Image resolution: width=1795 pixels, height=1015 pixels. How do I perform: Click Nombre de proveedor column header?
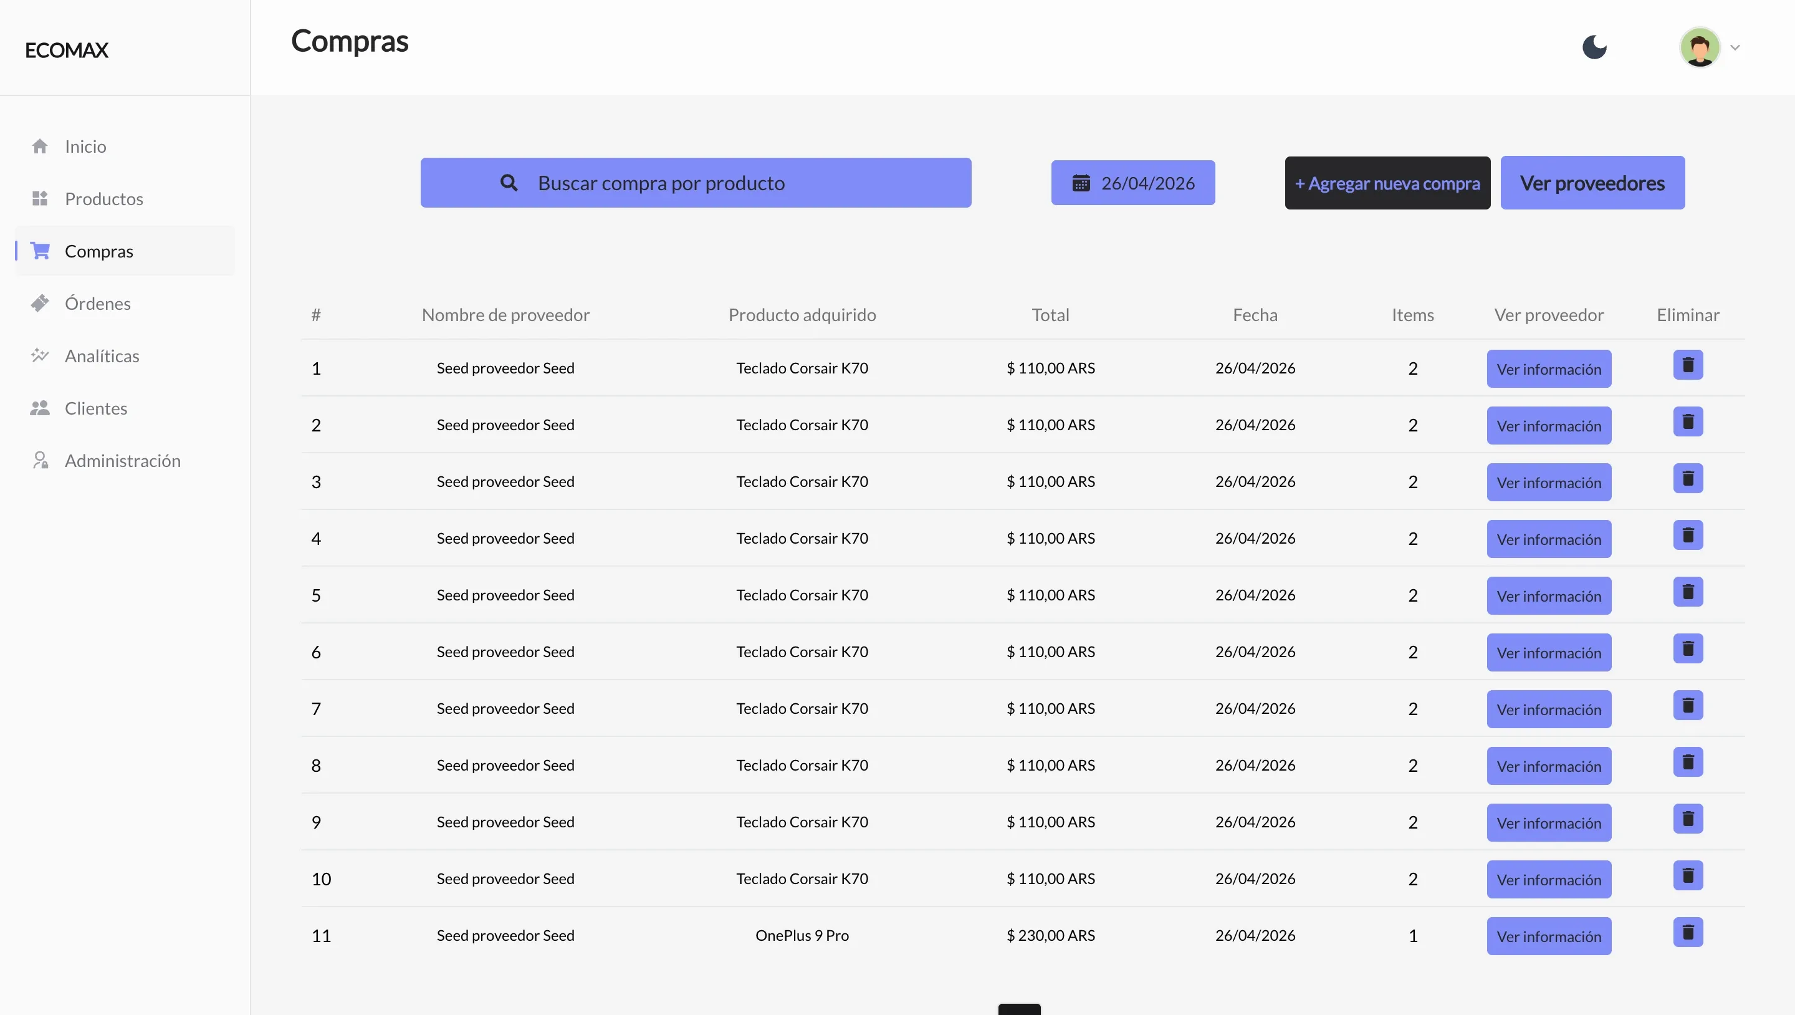click(x=505, y=315)
